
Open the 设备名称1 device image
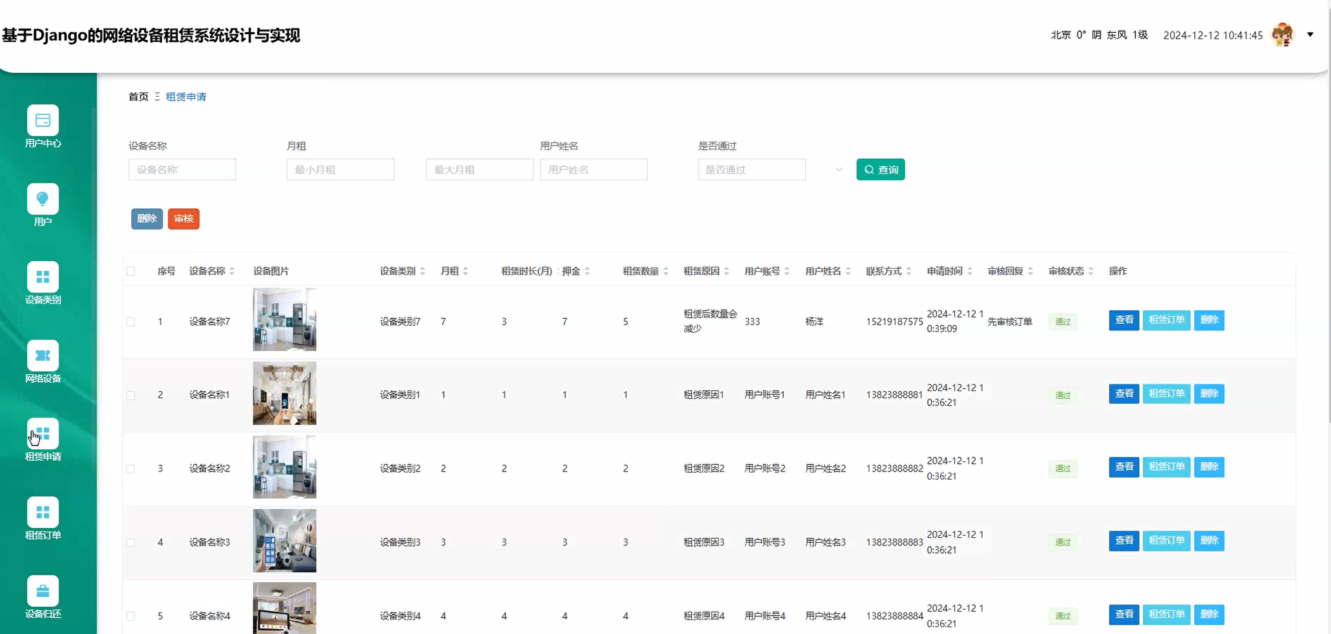coord(284,393)
